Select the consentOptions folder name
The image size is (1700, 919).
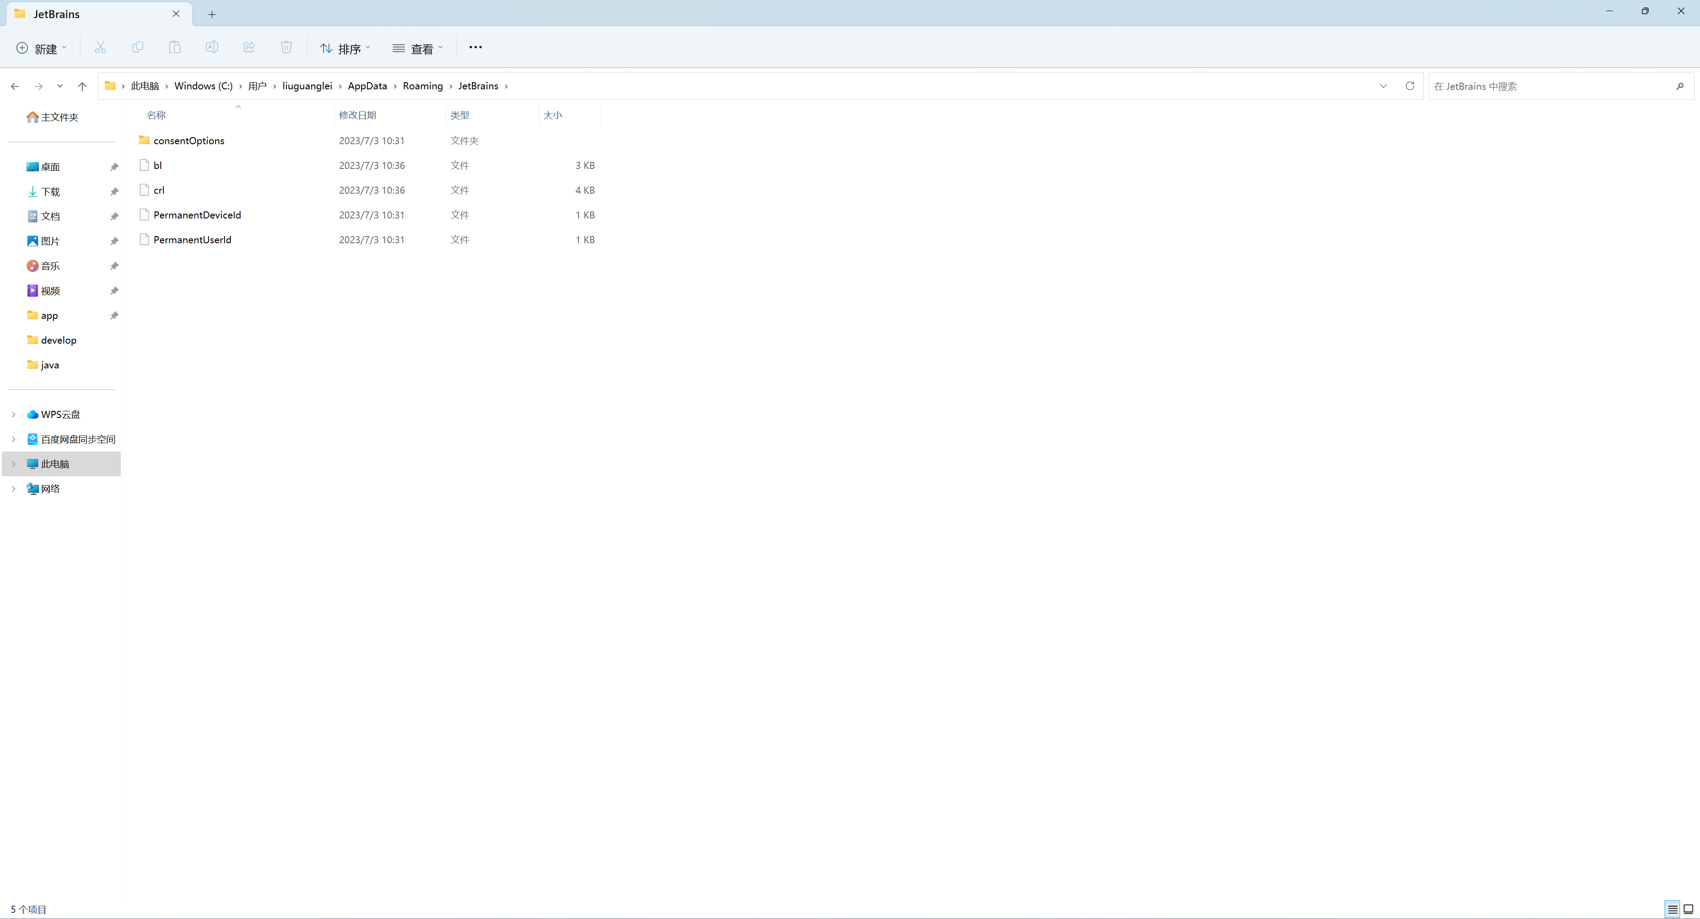pyautogui.click(x=189, y=141)
